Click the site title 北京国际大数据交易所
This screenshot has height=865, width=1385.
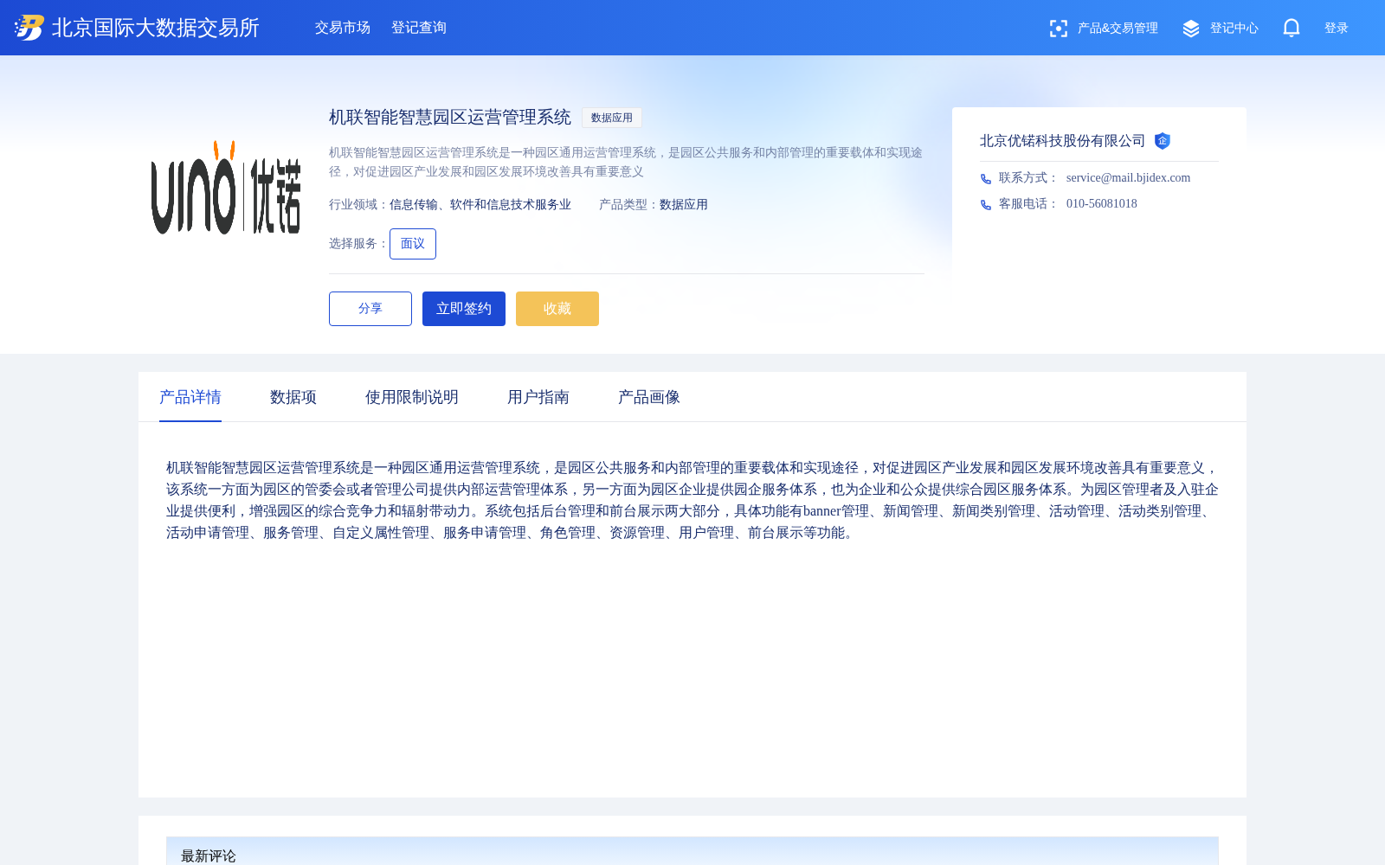tap(156, 28)
